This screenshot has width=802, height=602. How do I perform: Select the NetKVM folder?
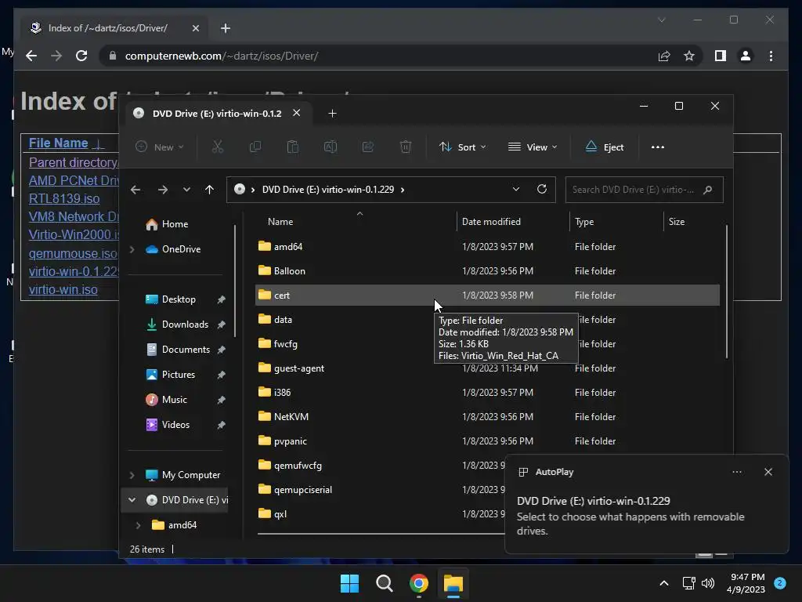coord(487,417)
